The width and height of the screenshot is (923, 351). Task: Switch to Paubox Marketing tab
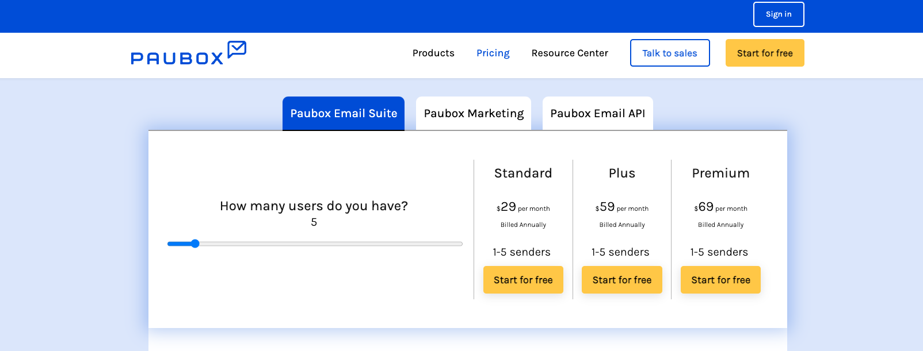click(474, 113)
